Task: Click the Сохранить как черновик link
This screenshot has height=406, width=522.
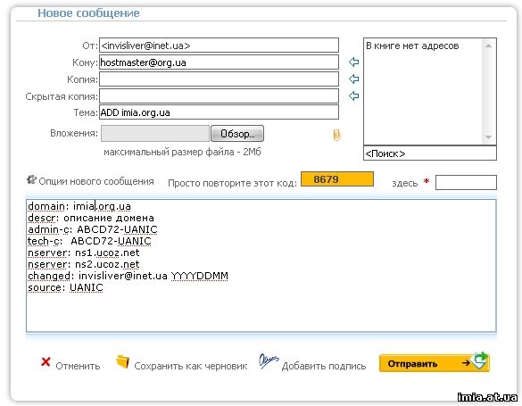Action: point(191,366)
